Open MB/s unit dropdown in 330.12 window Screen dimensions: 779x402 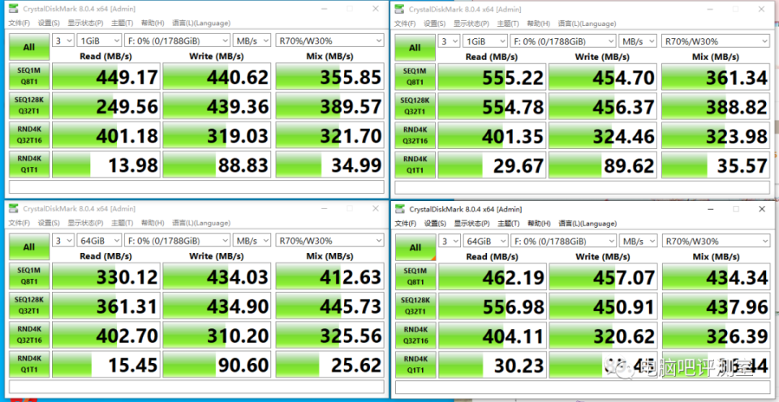point(252,240)
